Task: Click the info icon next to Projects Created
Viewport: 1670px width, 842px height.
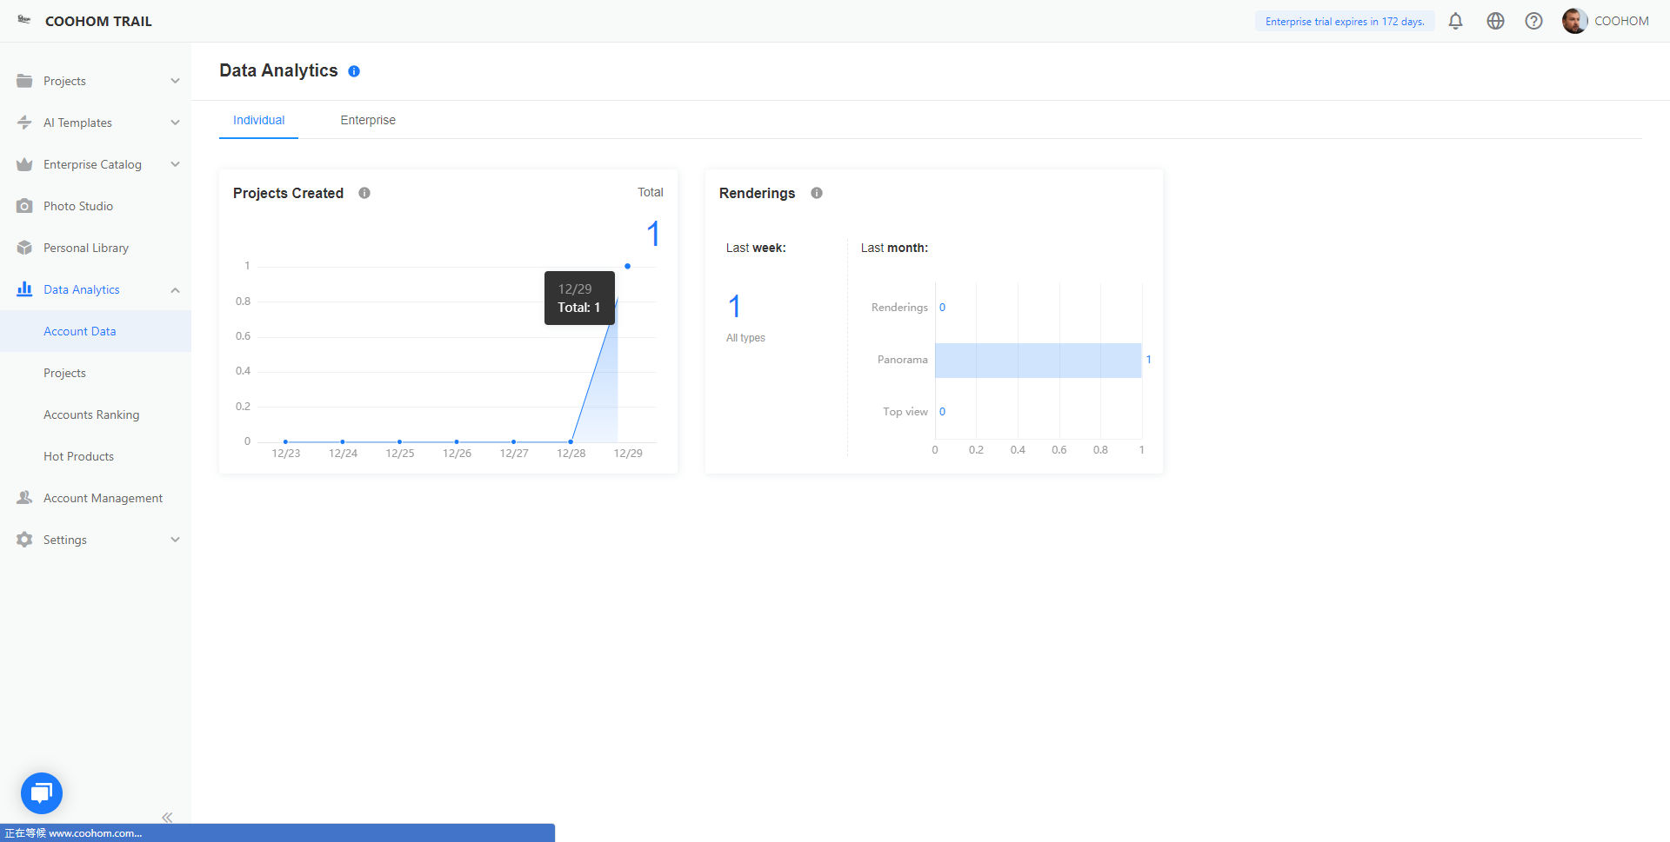Action: [x=364, y=193]
